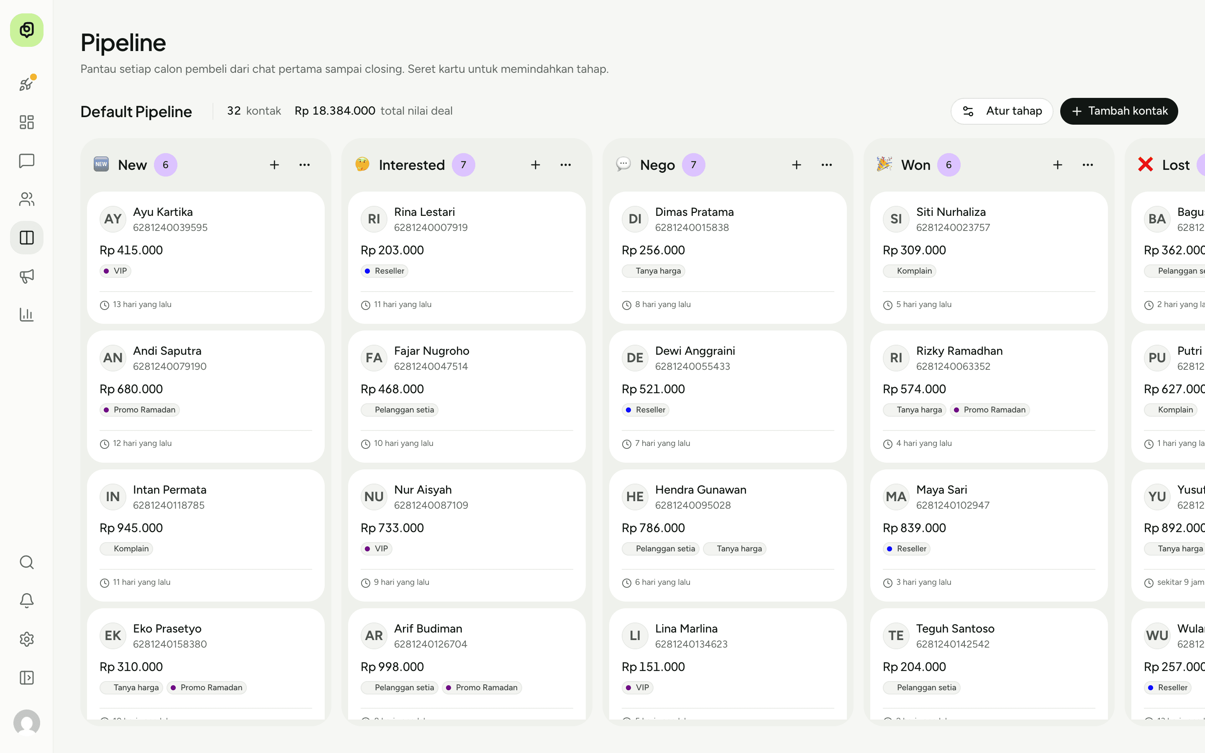
Task: Add a card to the New column
Action: tap(274, 165)
